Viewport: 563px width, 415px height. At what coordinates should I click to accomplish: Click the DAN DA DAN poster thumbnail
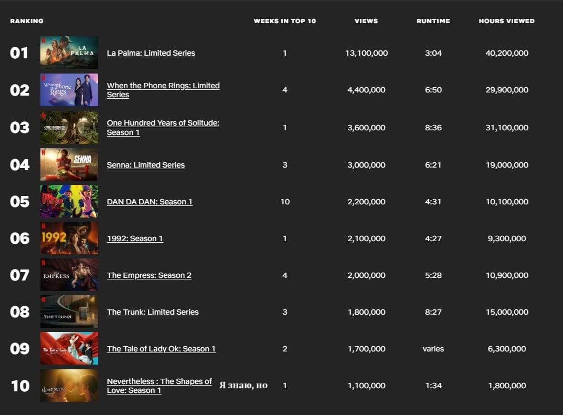(69, 201)
